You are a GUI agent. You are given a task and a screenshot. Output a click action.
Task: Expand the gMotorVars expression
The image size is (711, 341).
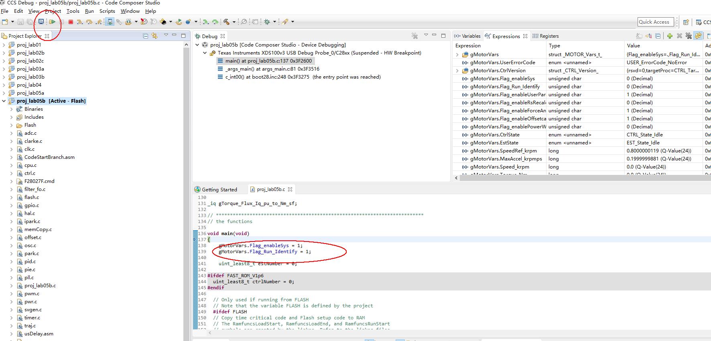click(457, 55)
